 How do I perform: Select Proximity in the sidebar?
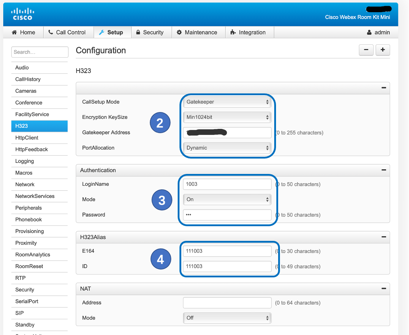[39, 243]
